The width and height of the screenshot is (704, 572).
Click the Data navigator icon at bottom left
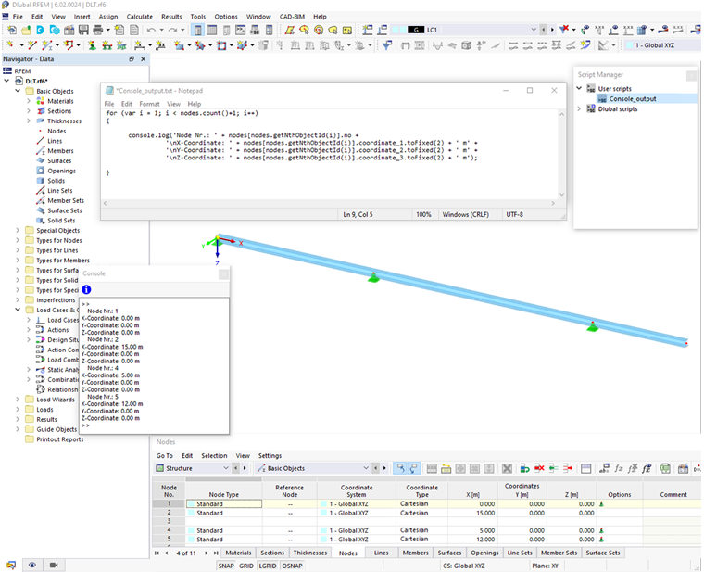tap(11, 565)
